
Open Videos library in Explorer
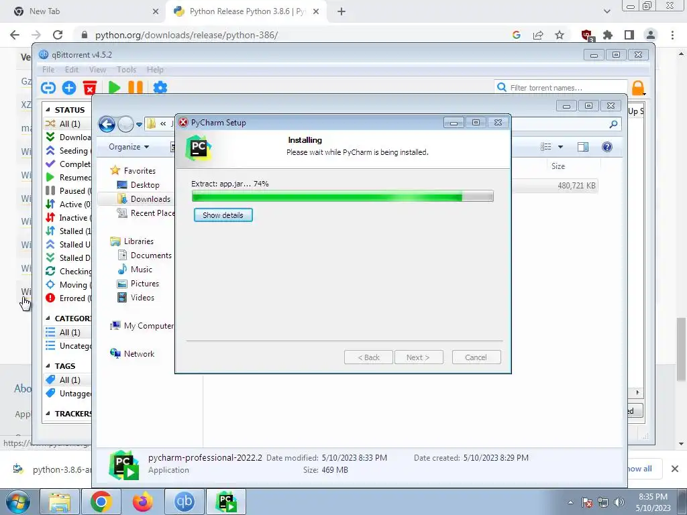[136, 298]
